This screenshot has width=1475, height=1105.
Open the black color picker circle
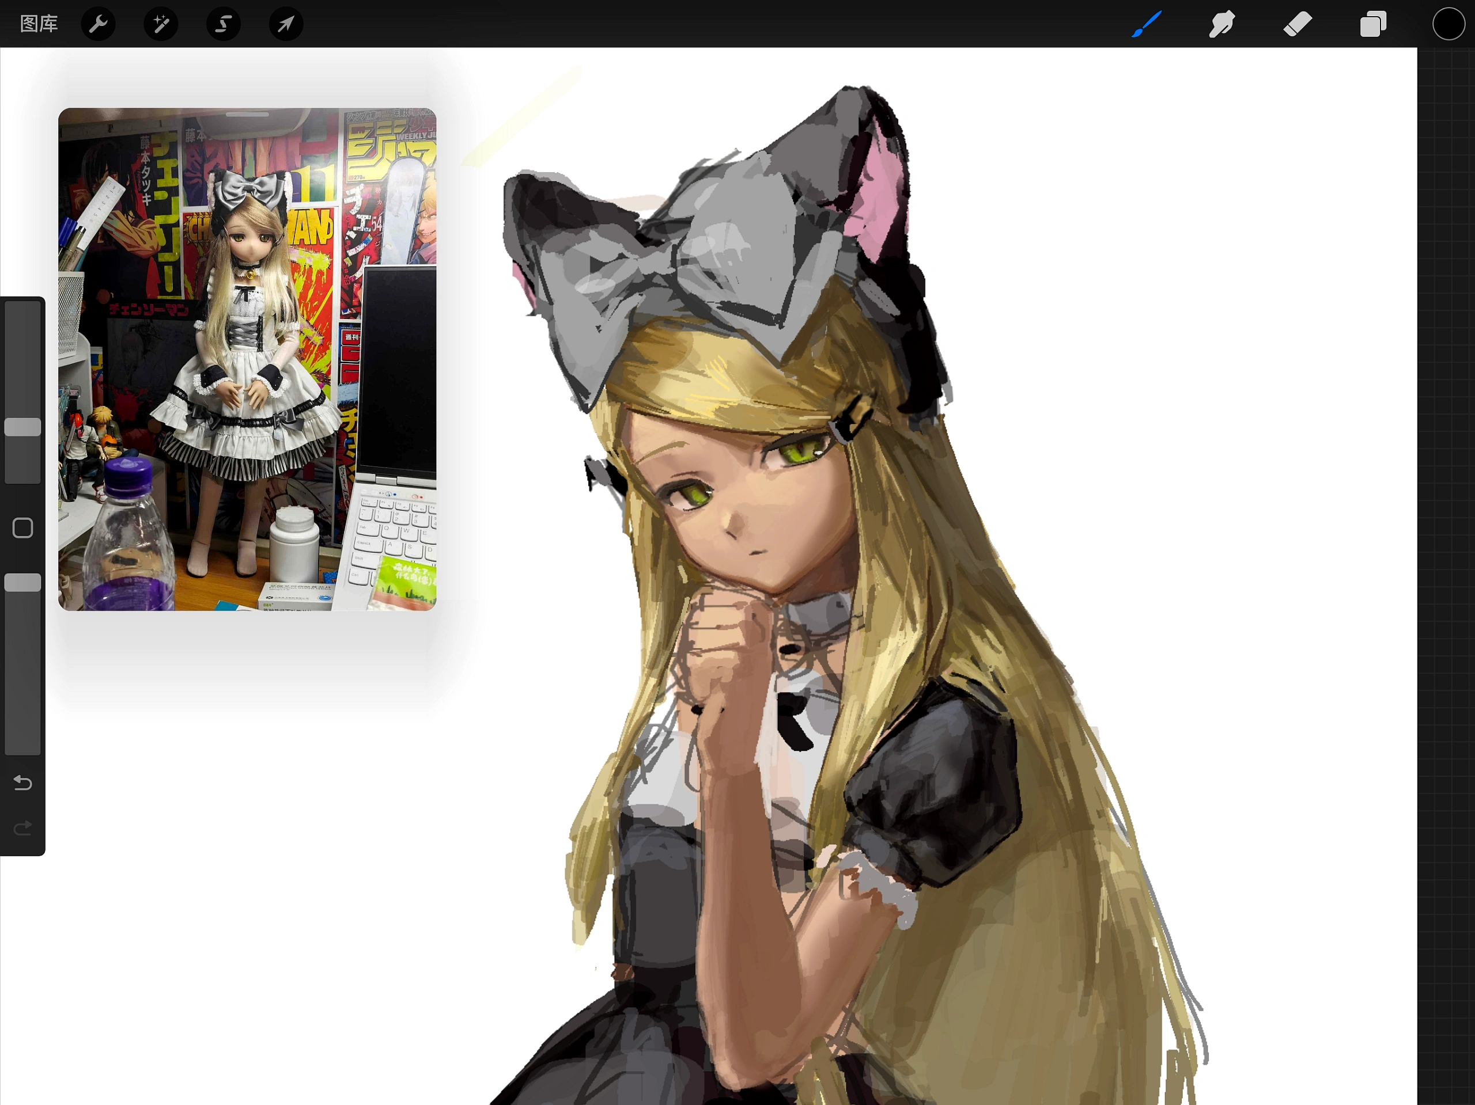pyautogui.click(x=1448, y=24)
